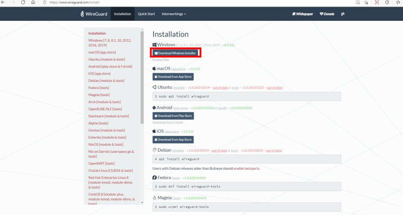
Task: Select Mageia [tools] sidebar link
Action: pyautogui.click(x=99, y=95)
